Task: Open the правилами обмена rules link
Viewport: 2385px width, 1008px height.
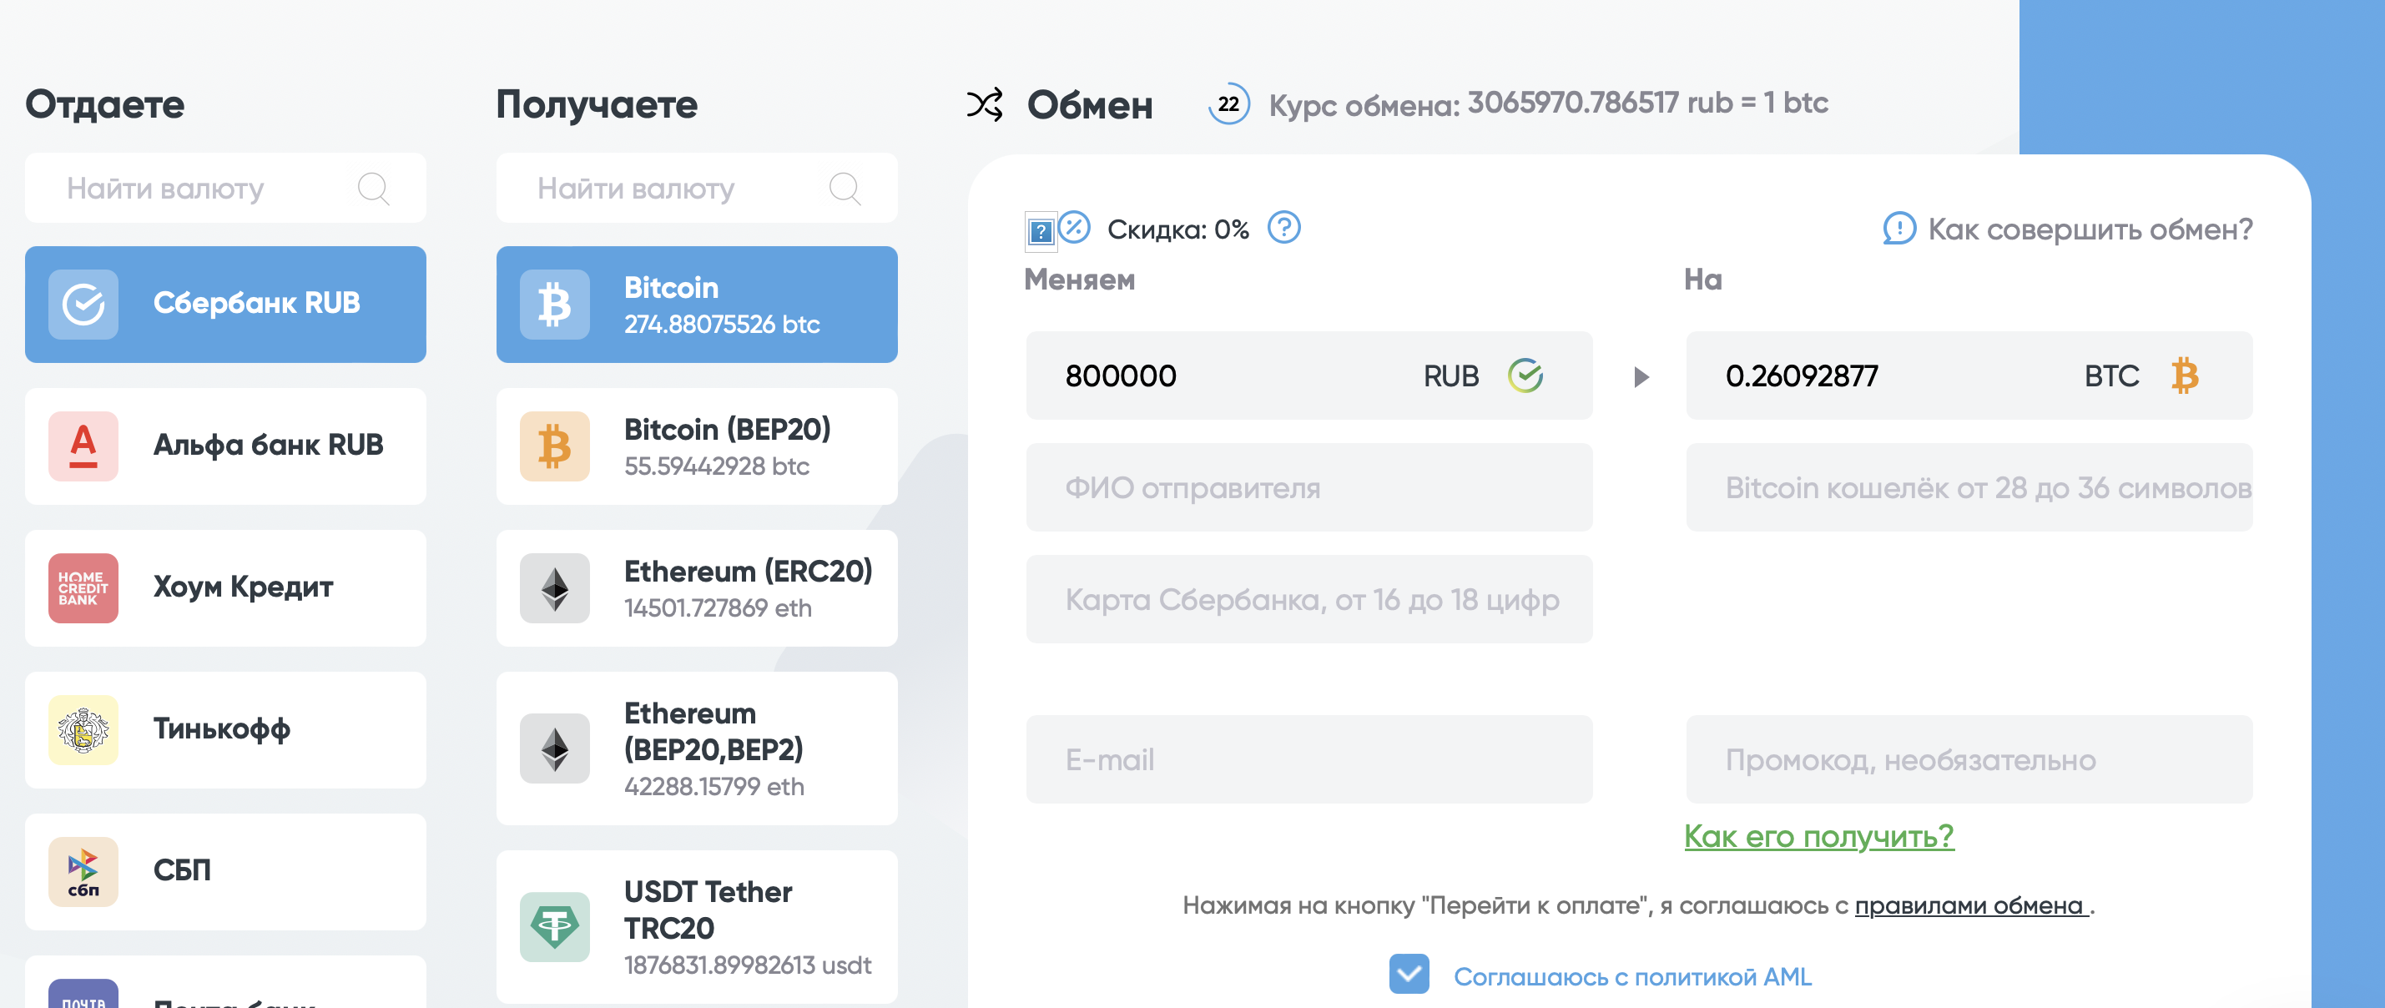Action: [1971, 905]
